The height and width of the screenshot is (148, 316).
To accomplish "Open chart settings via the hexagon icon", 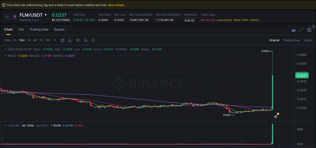I will 93,40.
